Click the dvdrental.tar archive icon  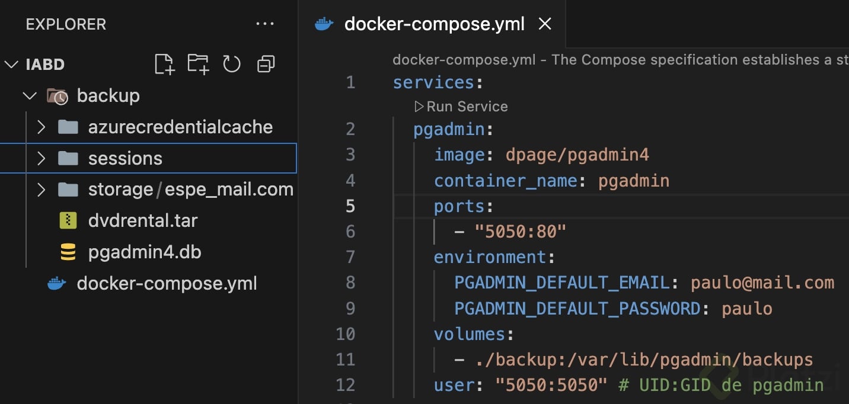tap(68, 221)
